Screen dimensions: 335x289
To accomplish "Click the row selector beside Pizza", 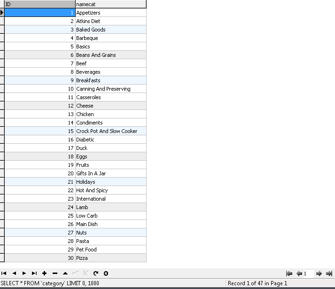I will [2, 258].
